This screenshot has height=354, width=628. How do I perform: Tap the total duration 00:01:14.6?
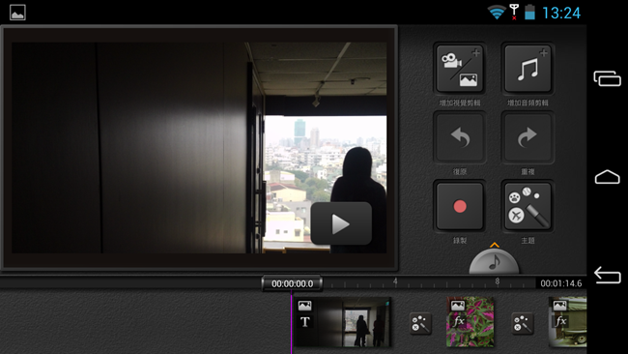tap(560, 283)
